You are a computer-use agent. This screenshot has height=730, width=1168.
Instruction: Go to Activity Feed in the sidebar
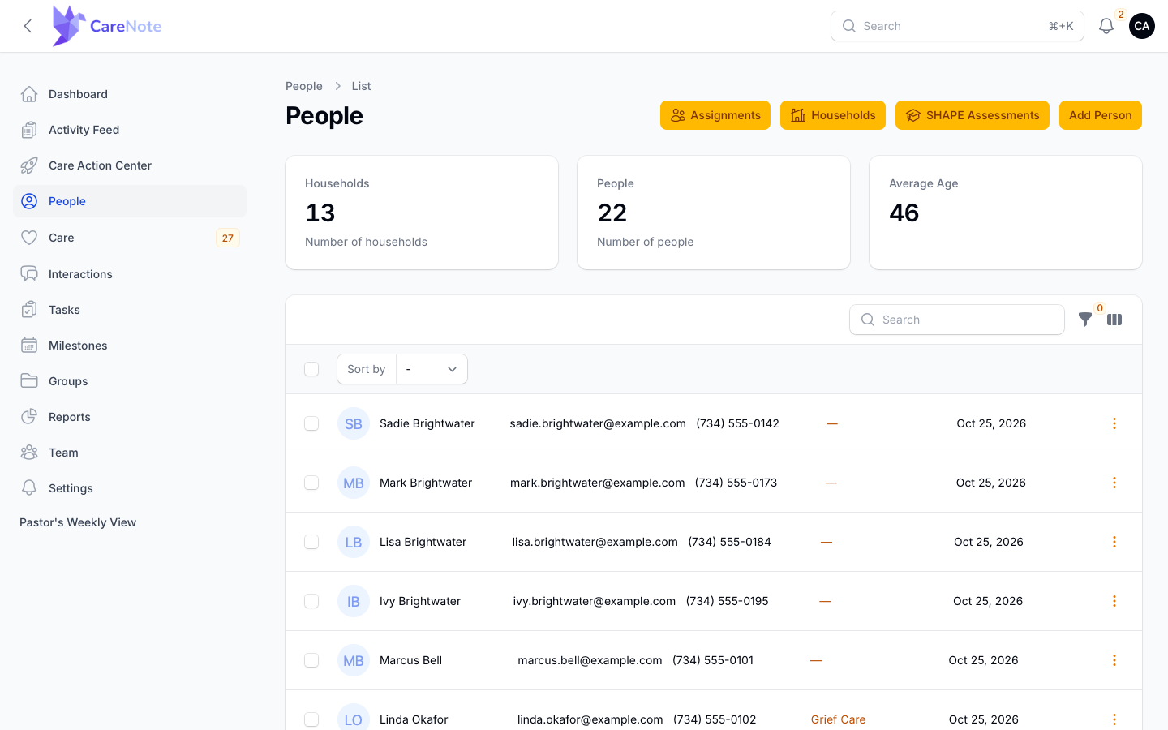(130, 130)
